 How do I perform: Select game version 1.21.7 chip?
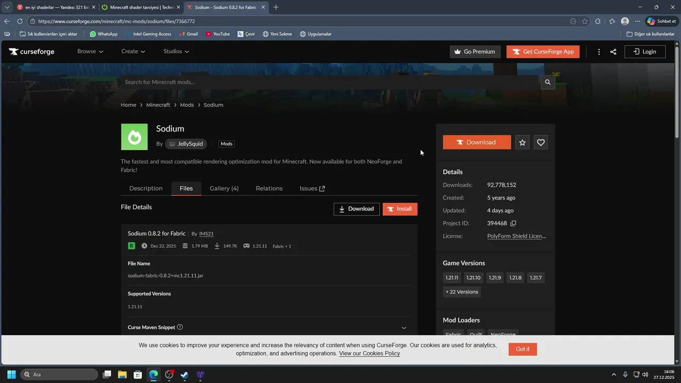click(x=536, y=278)
